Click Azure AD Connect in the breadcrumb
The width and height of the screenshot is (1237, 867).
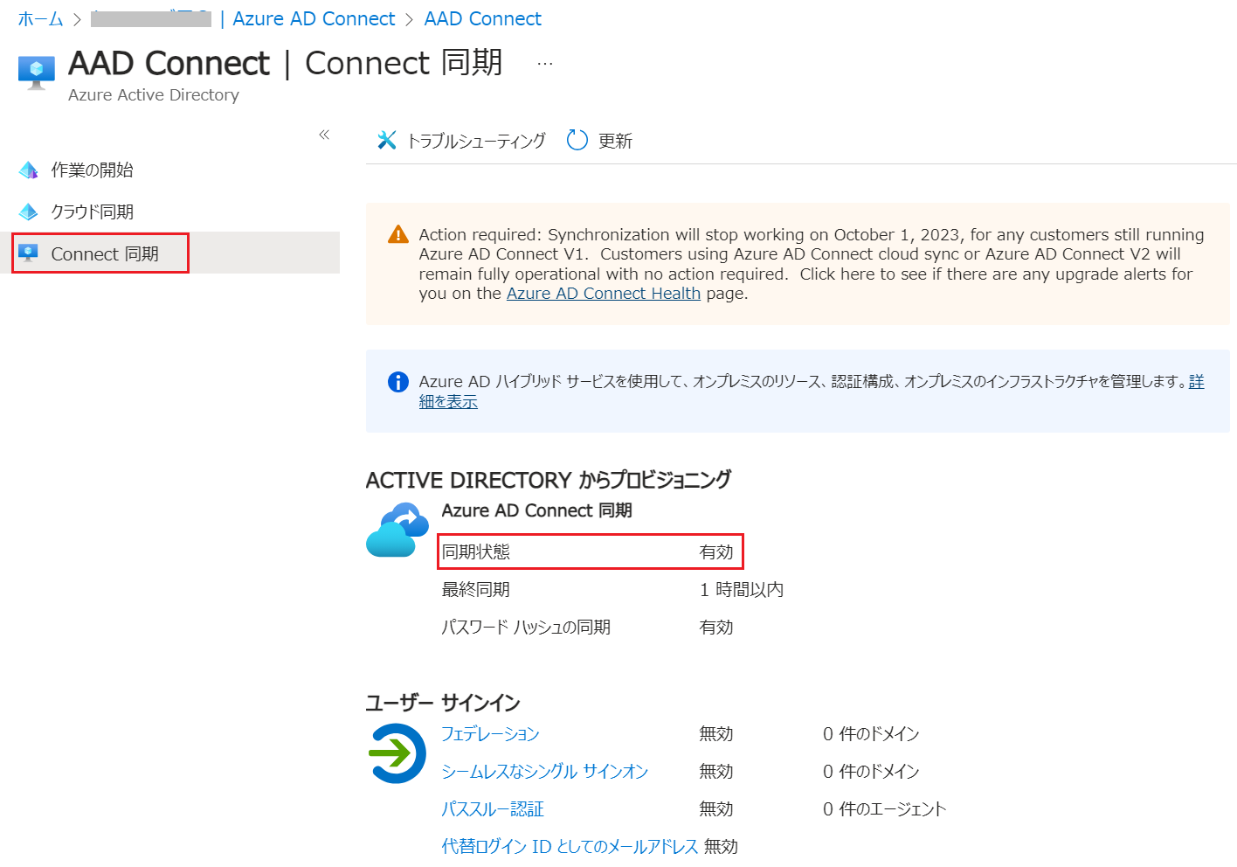pos(313,18)
